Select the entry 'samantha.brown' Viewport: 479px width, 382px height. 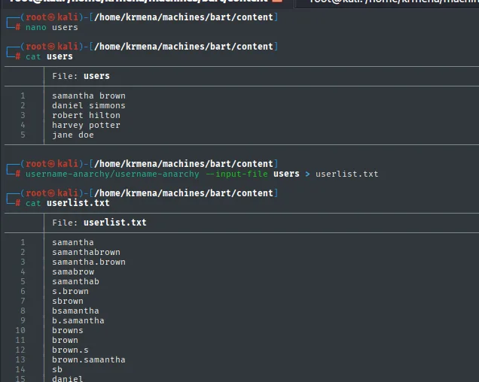pos(89,262)
